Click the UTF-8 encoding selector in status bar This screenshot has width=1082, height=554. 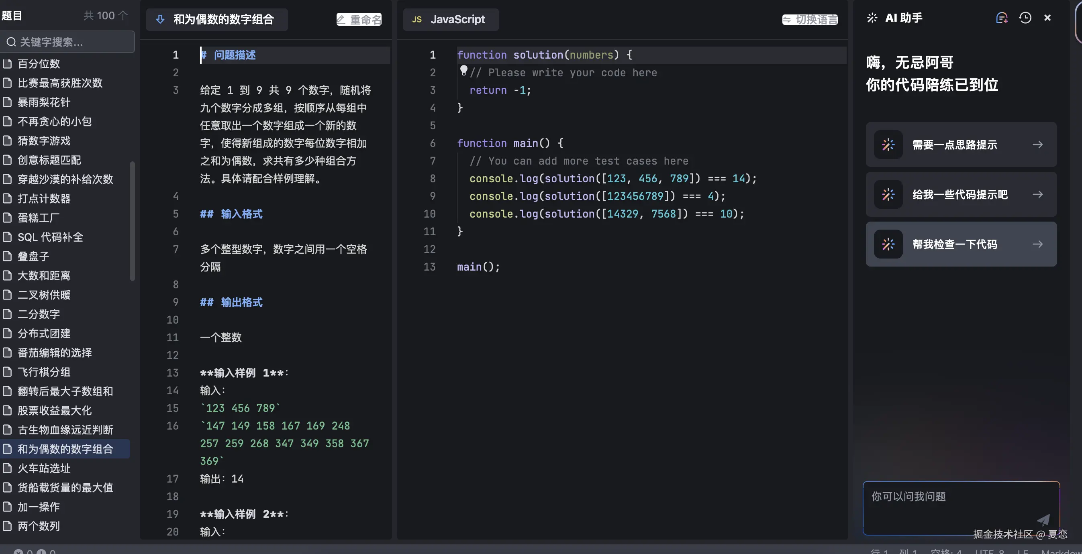989,552
